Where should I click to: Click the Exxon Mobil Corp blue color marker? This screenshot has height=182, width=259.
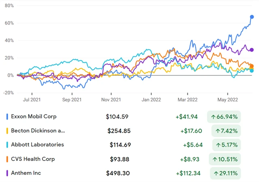pos(8,117)
